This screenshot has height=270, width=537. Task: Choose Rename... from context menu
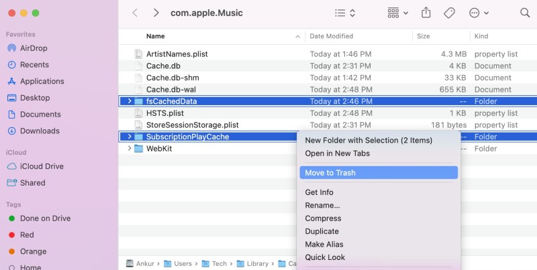379,206
